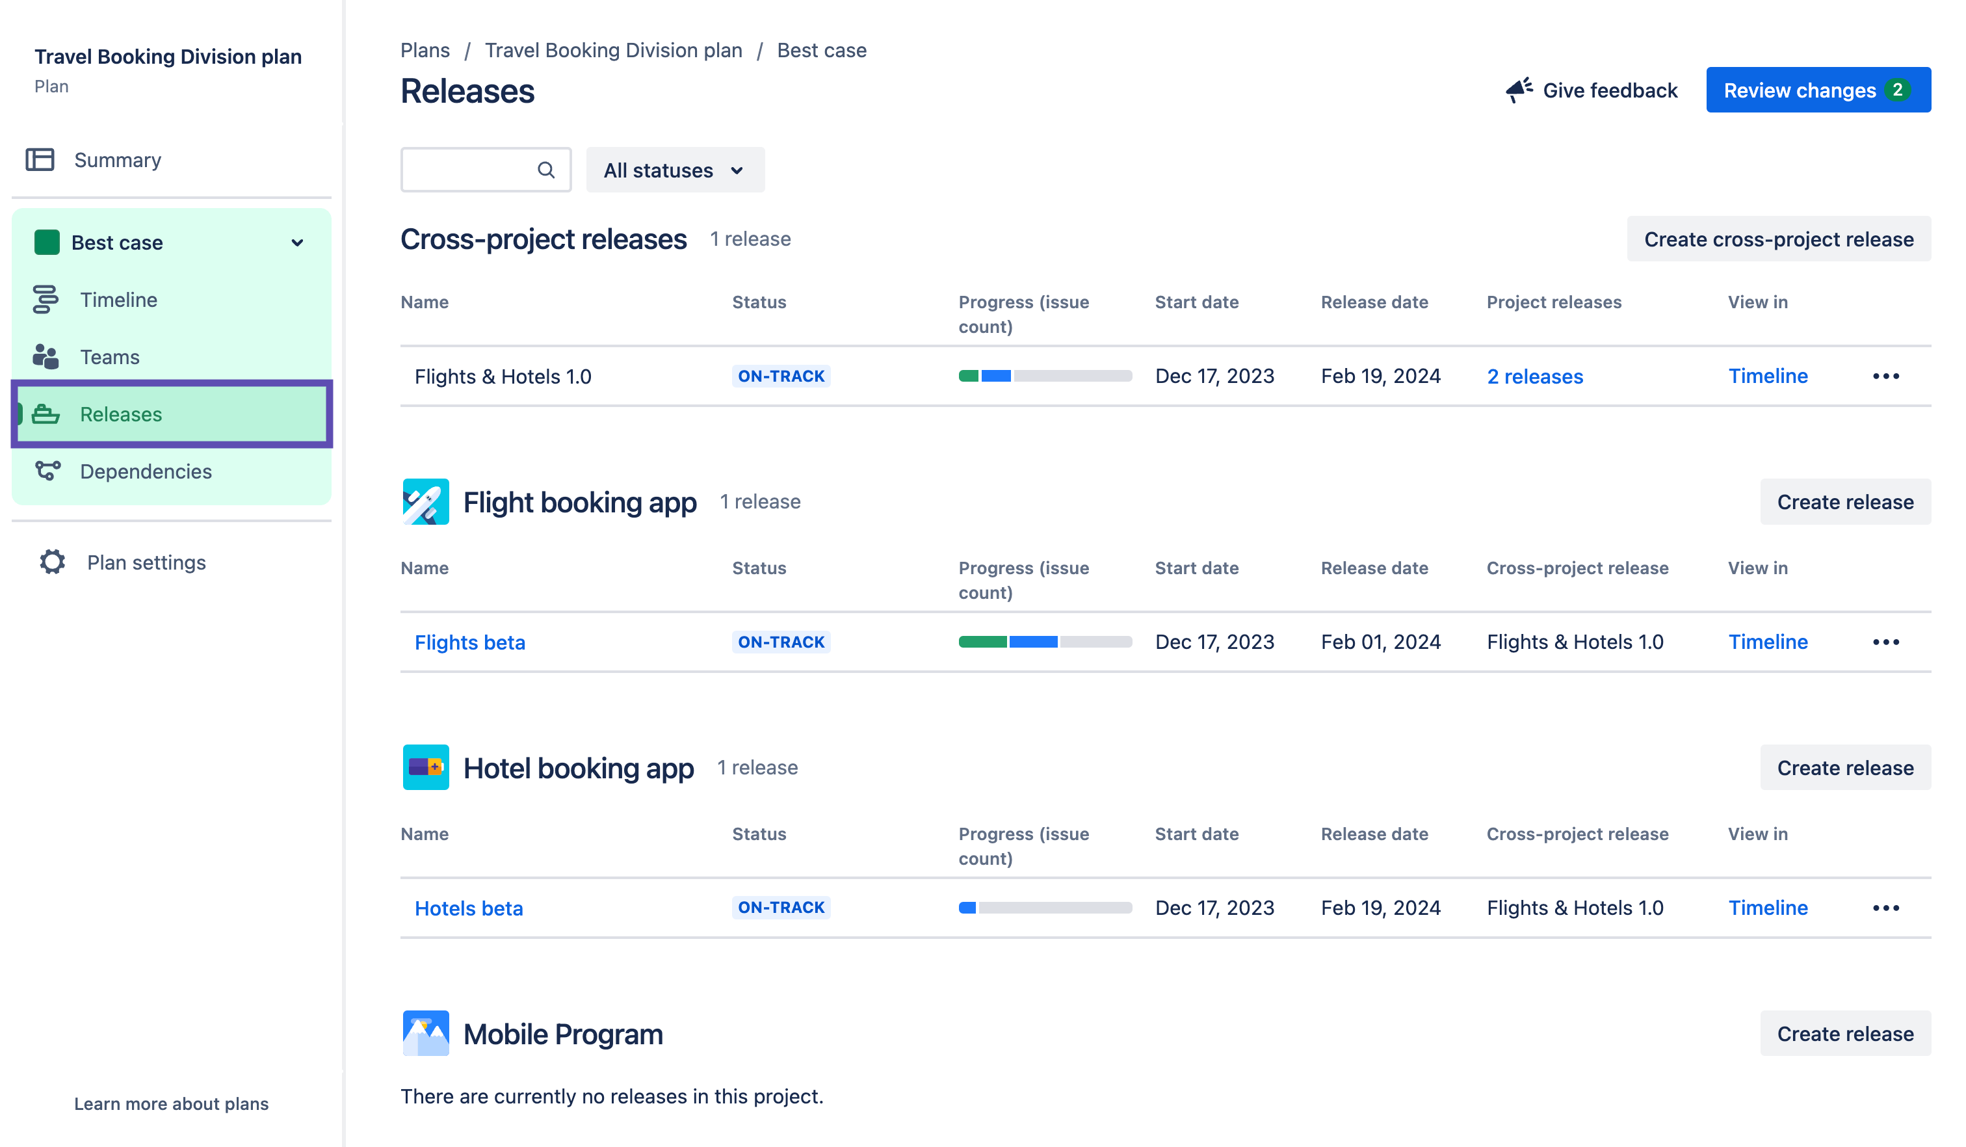Viewport: 1966px width, 1147px height.
Task: Click the progress bar for Hotels beta
Action: [x=1042, y=906]
